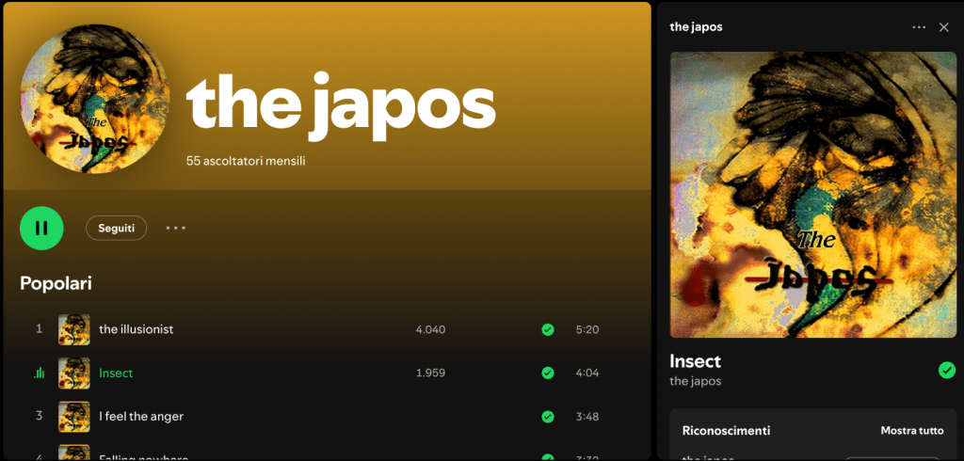Toggle saved checkmark for I feel the anger
Screen dimensions: 964x461
pos(547,417)
